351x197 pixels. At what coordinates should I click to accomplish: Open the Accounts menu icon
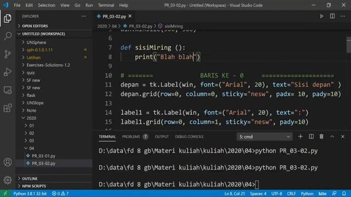pos(8,162)
